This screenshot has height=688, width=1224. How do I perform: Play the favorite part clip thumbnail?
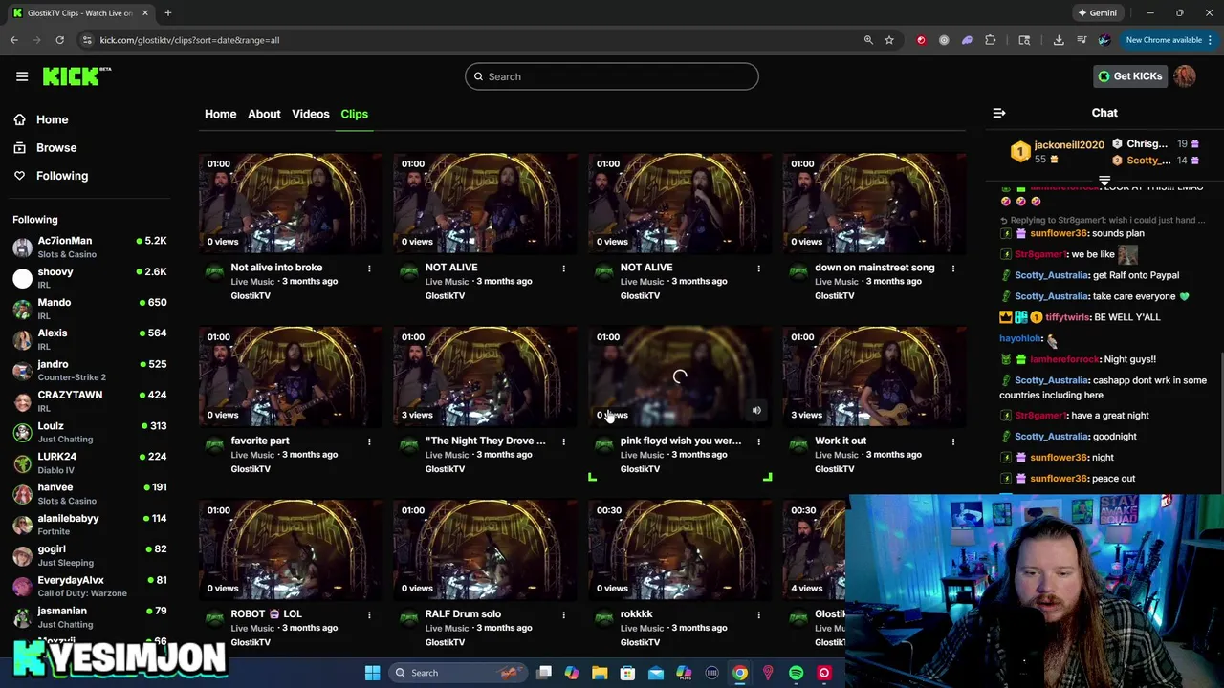(x=290, y=376)
